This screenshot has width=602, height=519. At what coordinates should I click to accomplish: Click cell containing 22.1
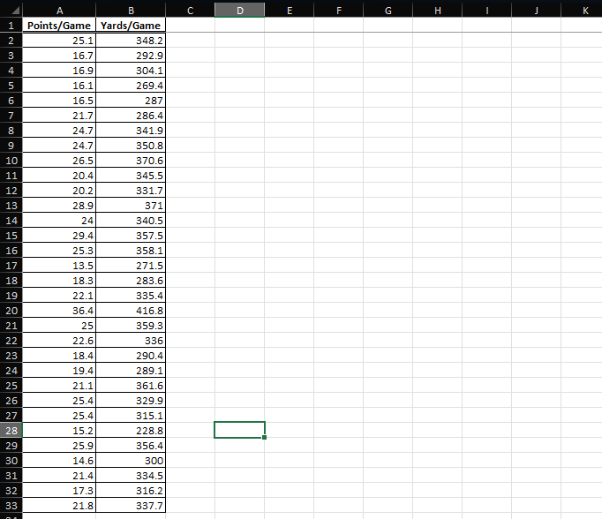coord(59,295)
